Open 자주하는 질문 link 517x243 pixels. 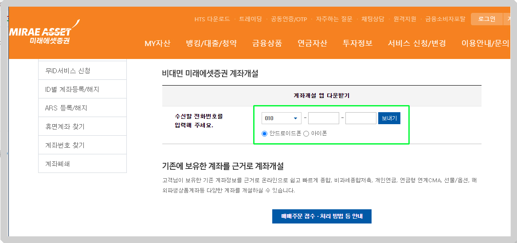pos(334,19)
